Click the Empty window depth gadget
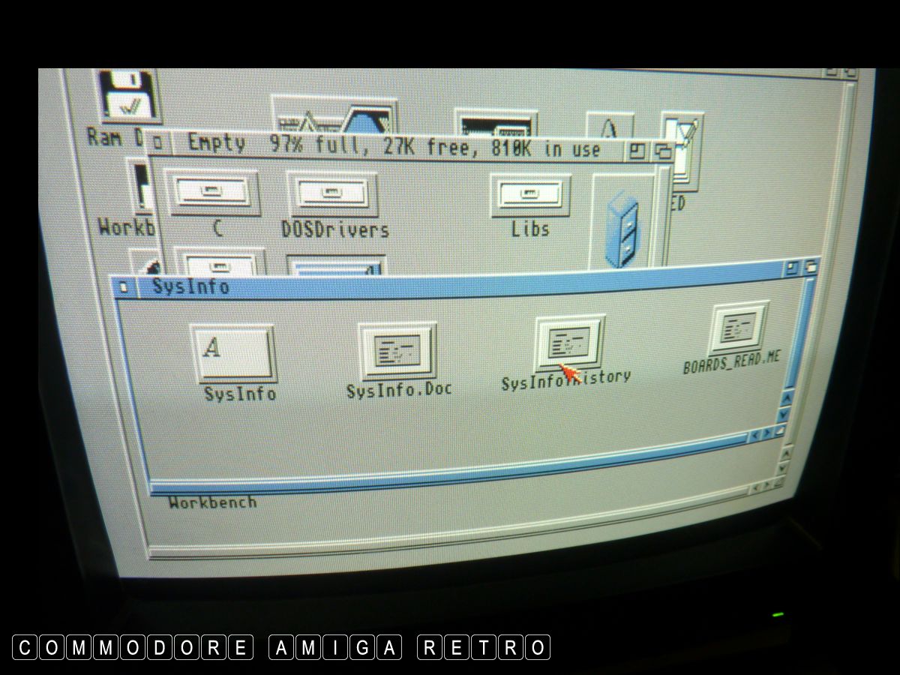900x675 pixels. [663, 151]
